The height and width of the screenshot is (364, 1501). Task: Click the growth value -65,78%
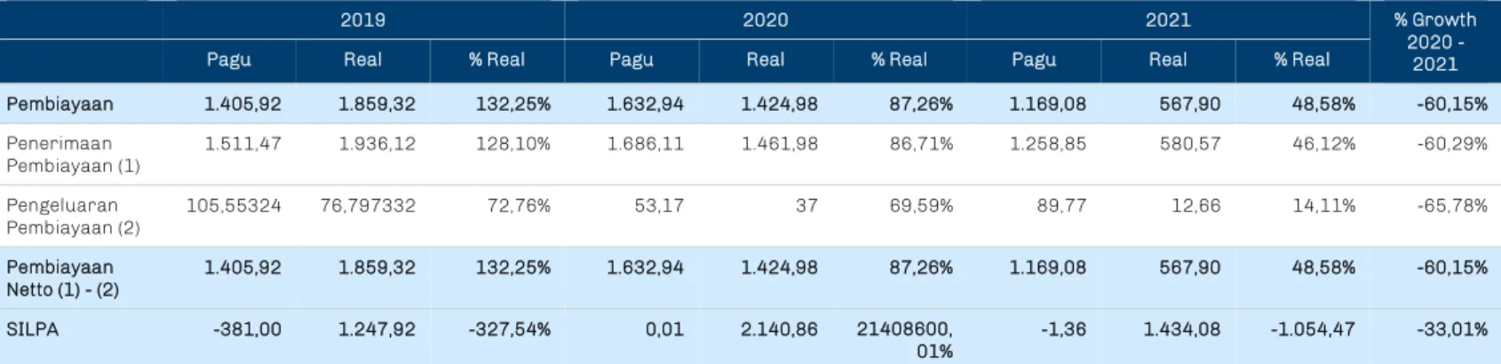tap(1452, 206)
